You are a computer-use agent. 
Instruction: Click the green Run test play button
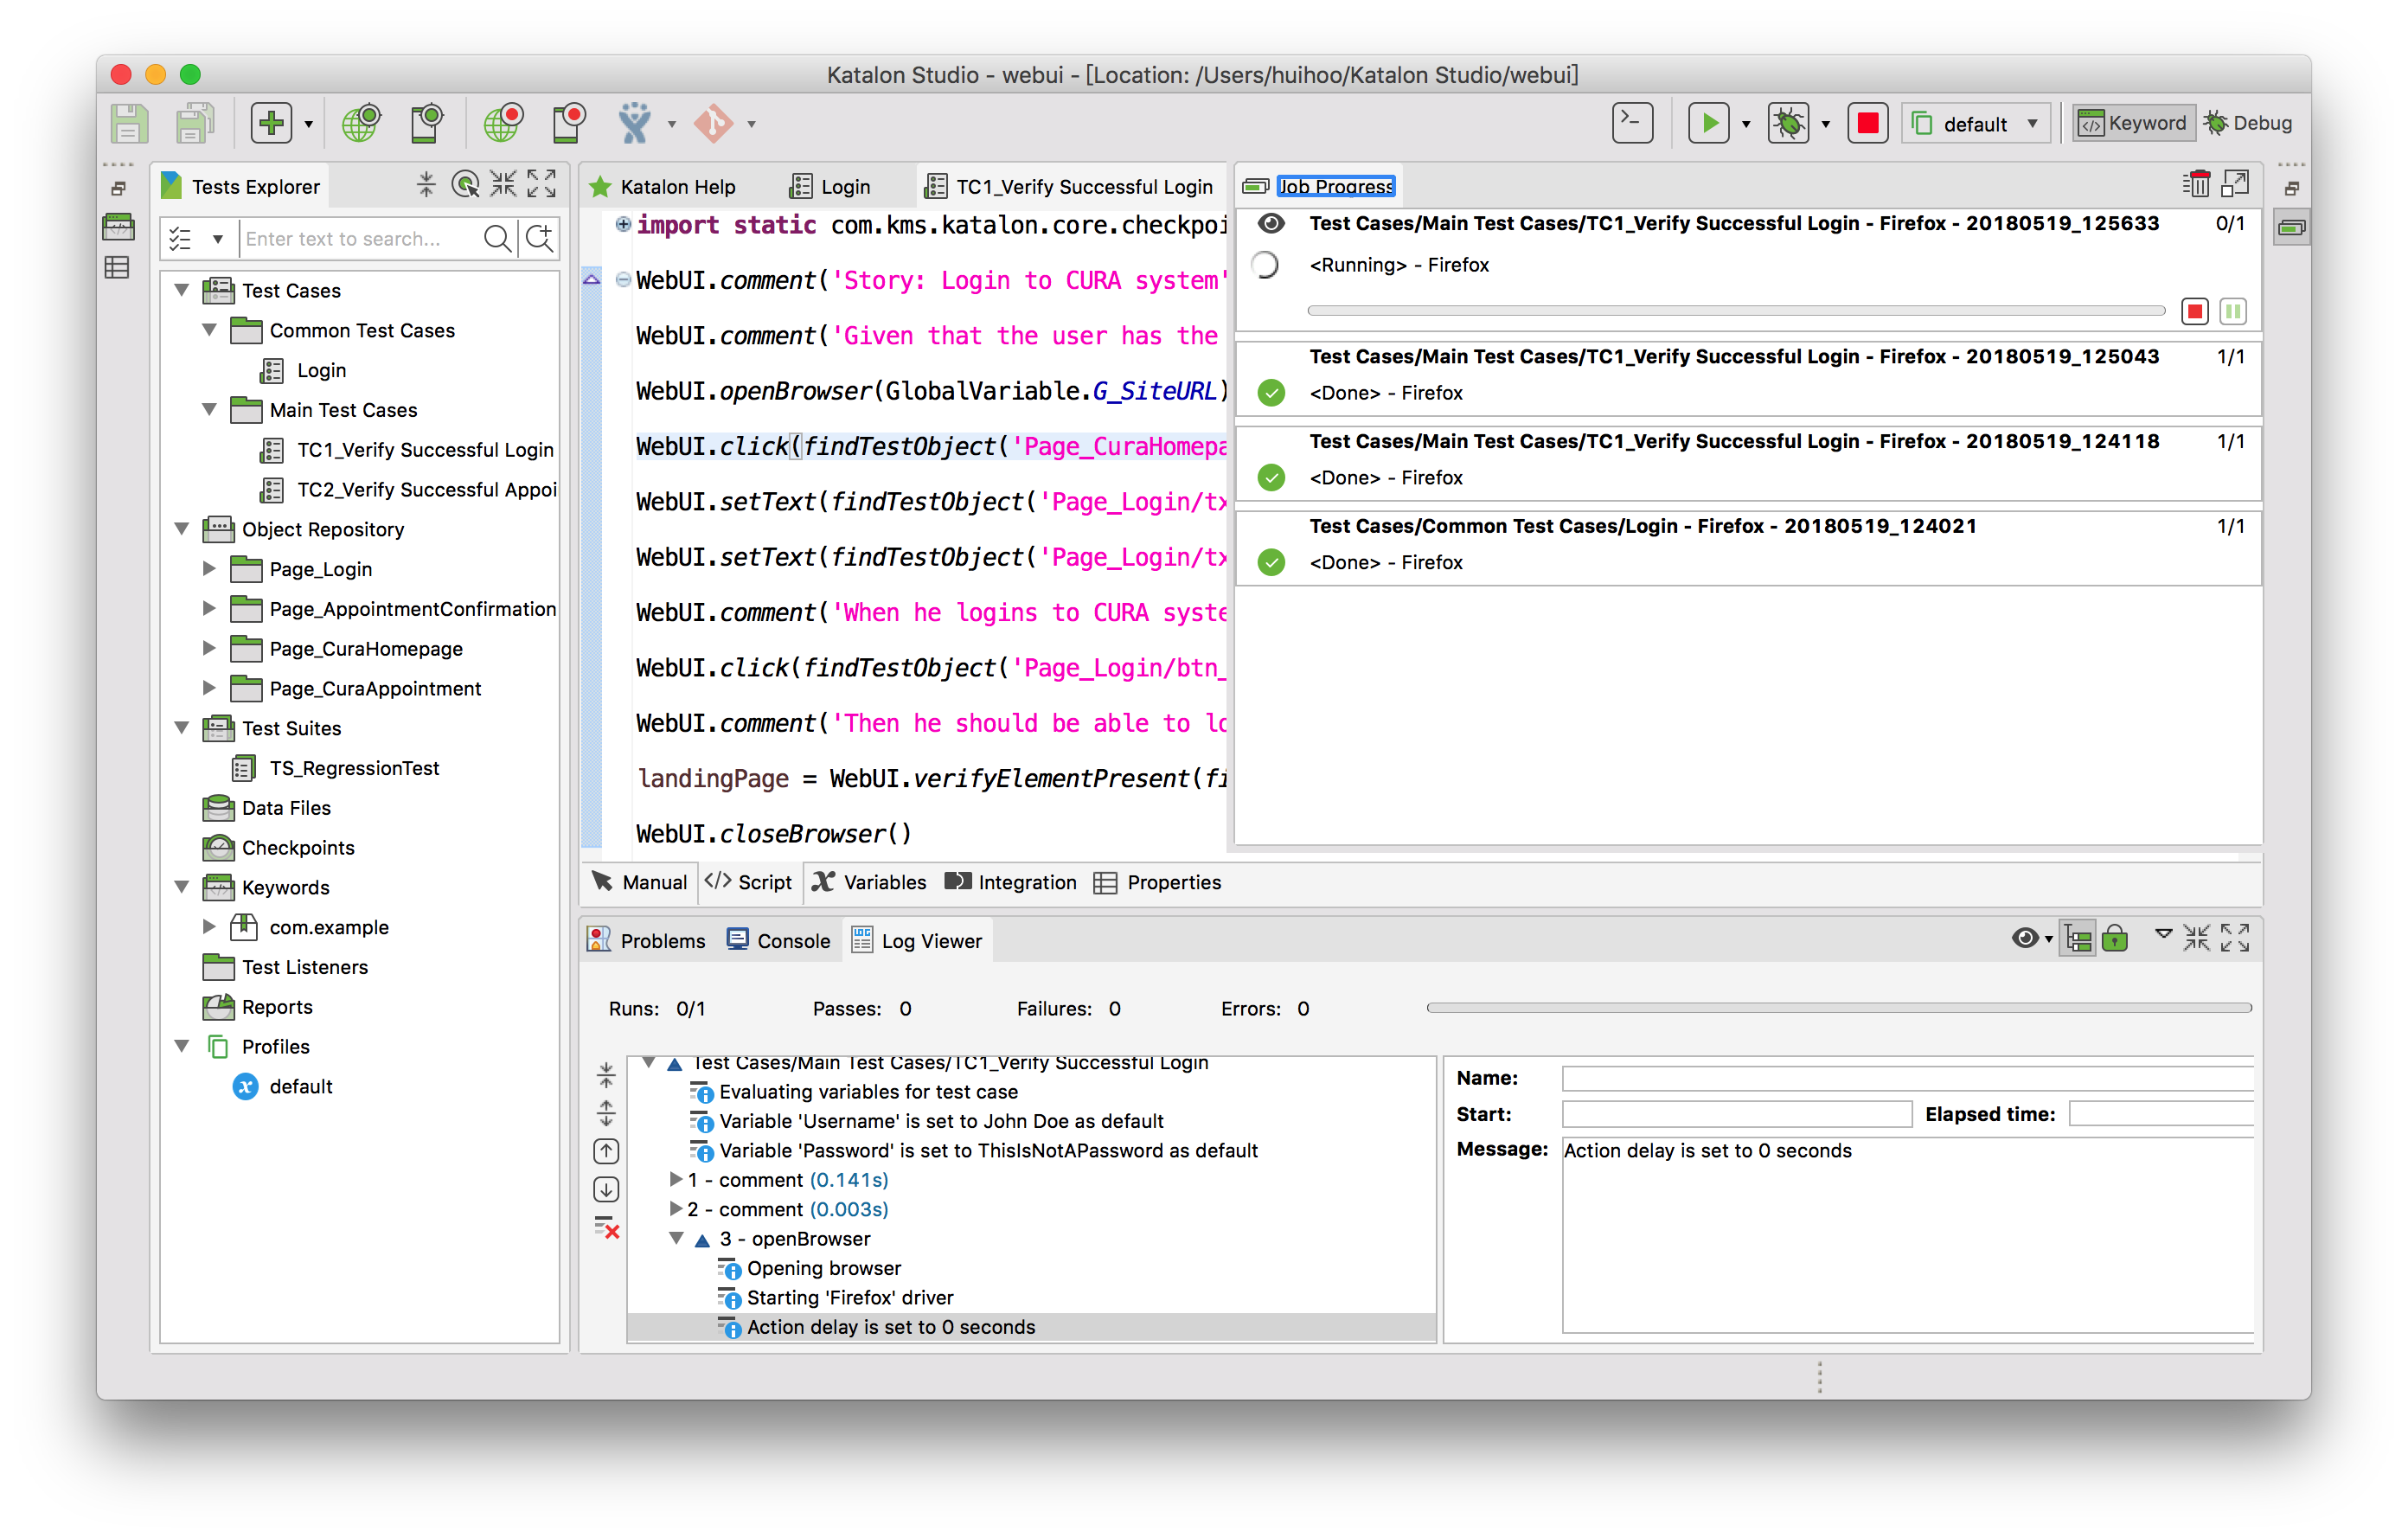(x=1709, y=123)
